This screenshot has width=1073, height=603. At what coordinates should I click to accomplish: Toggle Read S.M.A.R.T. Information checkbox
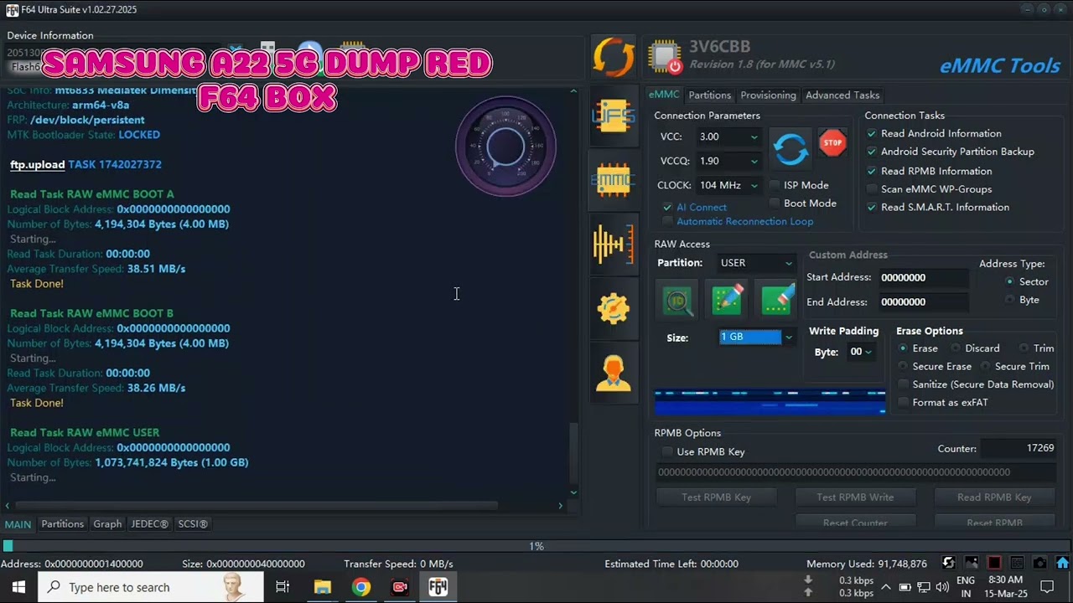872,208
